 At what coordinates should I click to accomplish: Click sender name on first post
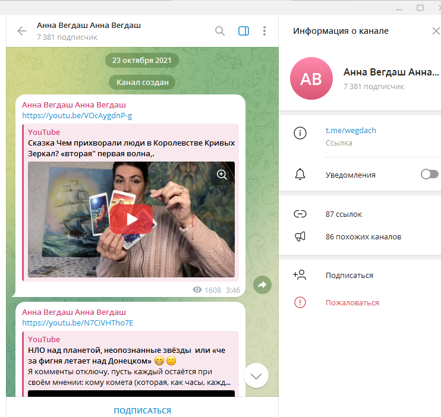point(74,105)
